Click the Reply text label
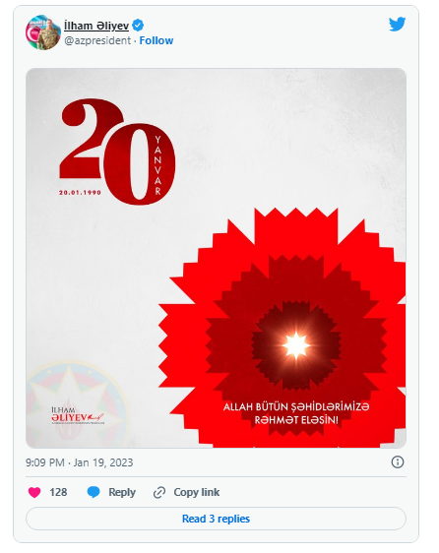 tap(122, 492)
